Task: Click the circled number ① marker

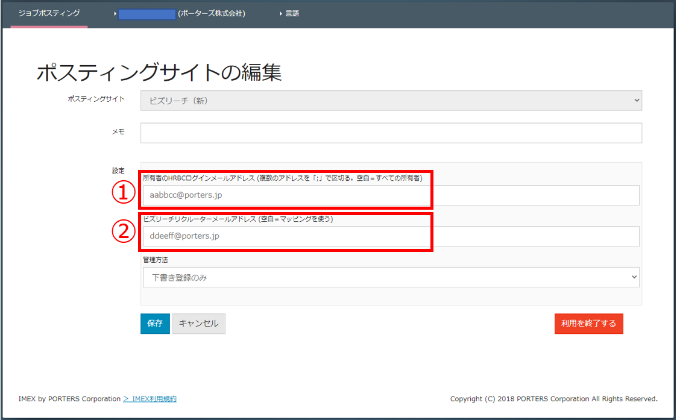Action: (124, 193)
